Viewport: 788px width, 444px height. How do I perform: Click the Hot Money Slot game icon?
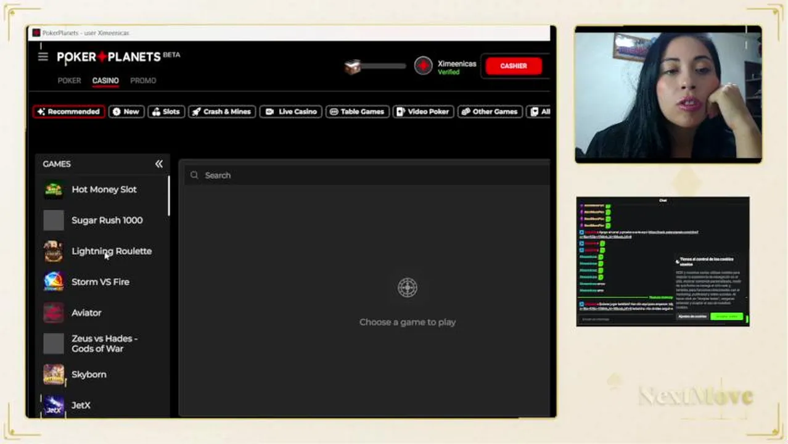(54, 189)
